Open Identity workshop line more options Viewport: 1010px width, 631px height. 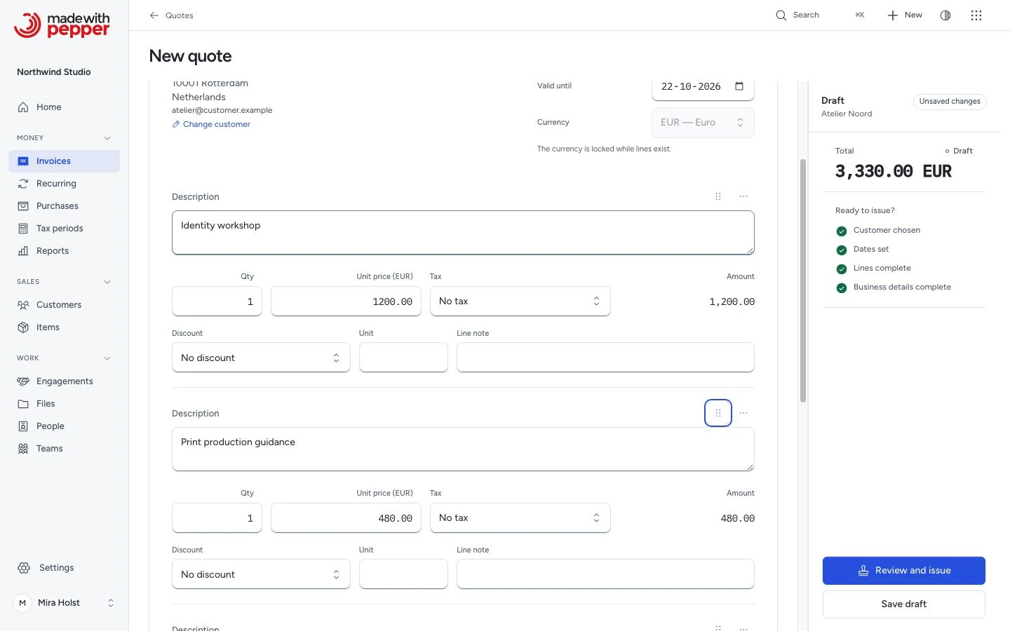coord(743,196)
